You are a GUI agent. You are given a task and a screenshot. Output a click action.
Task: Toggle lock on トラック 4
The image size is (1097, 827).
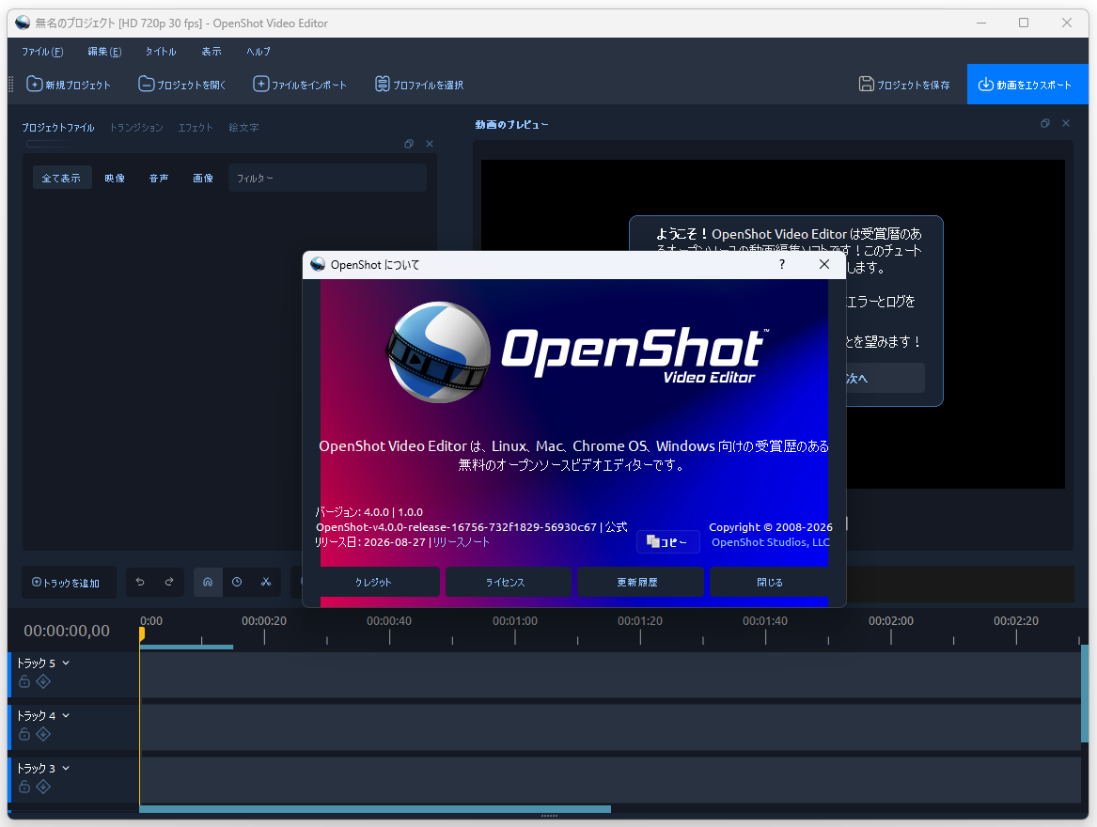coord(24,734)
